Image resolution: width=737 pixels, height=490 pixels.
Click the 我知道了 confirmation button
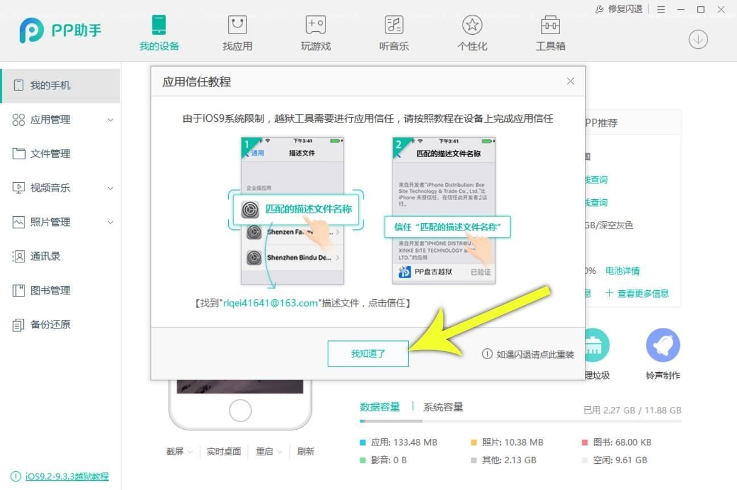[x=368, y=353]
